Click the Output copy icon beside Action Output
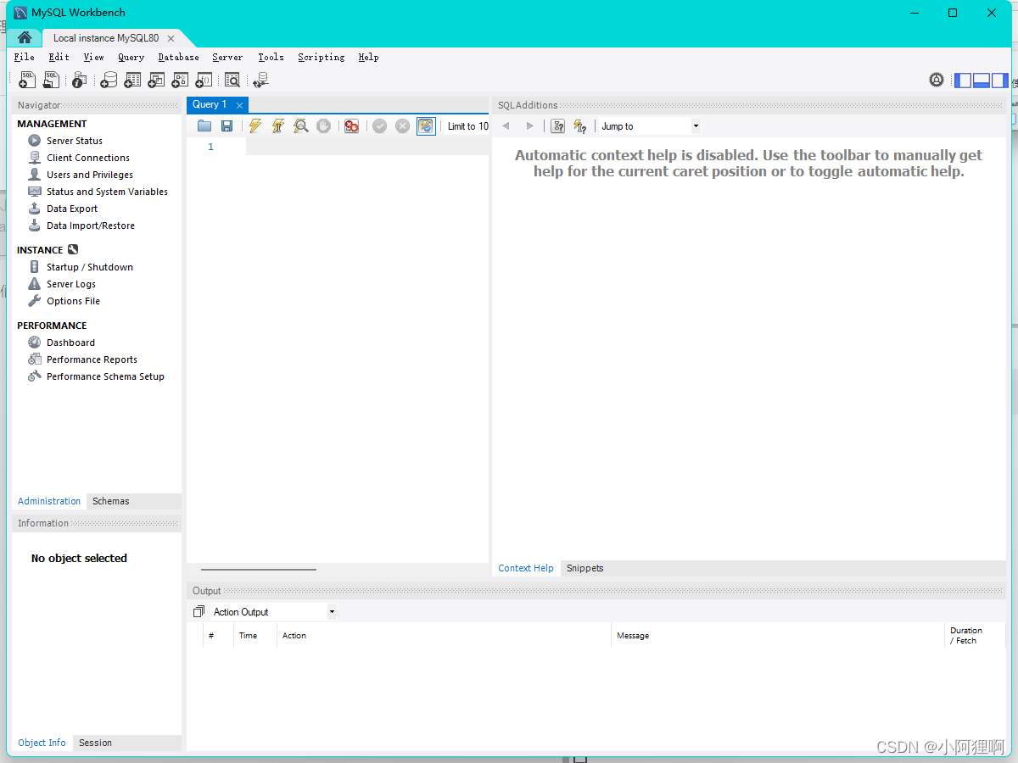1018x763 pixels. (x=199, y=611)
